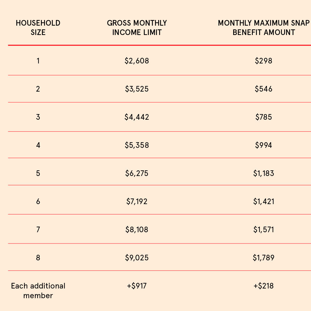Click the $546 benefit amount
This screenshot has height=311, width=311.
(263, 89)
